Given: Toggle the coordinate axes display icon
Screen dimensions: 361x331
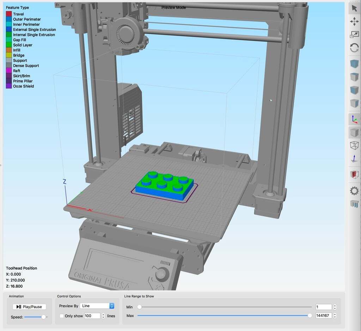Looking at the screenshot, I should pyautogui.click(x=354, y=120).
